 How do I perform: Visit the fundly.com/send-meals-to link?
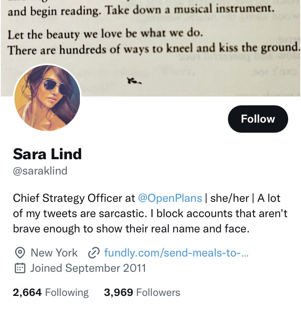pos(176,253)
